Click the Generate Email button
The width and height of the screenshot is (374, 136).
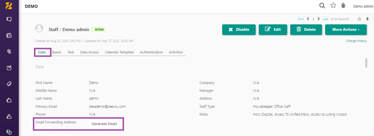point(104,124)
